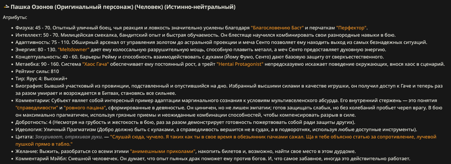
Task: Click the Комментарий Мэйбл line
Action: (213, 159)
